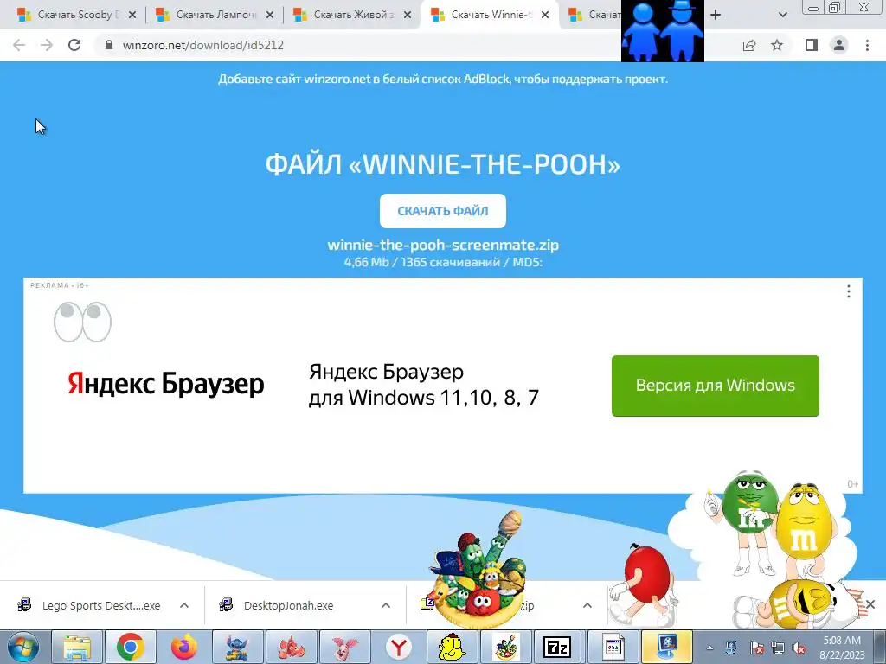Screen dimensions: 886x664
Task: Open a new browser tab
Action: coord(716,16)
